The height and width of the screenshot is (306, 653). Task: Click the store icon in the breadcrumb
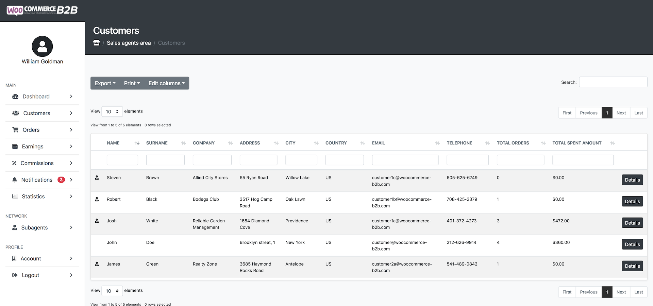pyautogui.click(x=97, y=43)
